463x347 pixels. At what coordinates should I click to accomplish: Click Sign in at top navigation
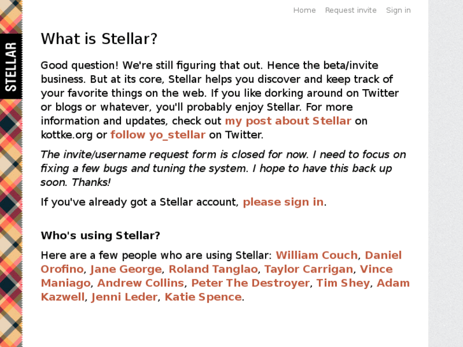coord(398,10)
